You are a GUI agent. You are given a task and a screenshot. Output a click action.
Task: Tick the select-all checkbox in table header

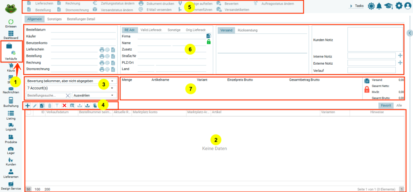28,113
